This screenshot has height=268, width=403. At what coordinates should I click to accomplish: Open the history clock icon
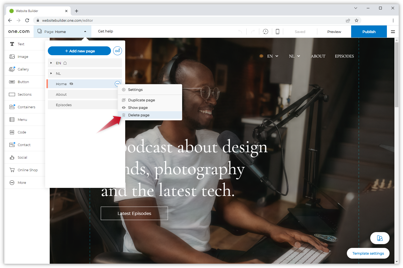tap(265, 32)
